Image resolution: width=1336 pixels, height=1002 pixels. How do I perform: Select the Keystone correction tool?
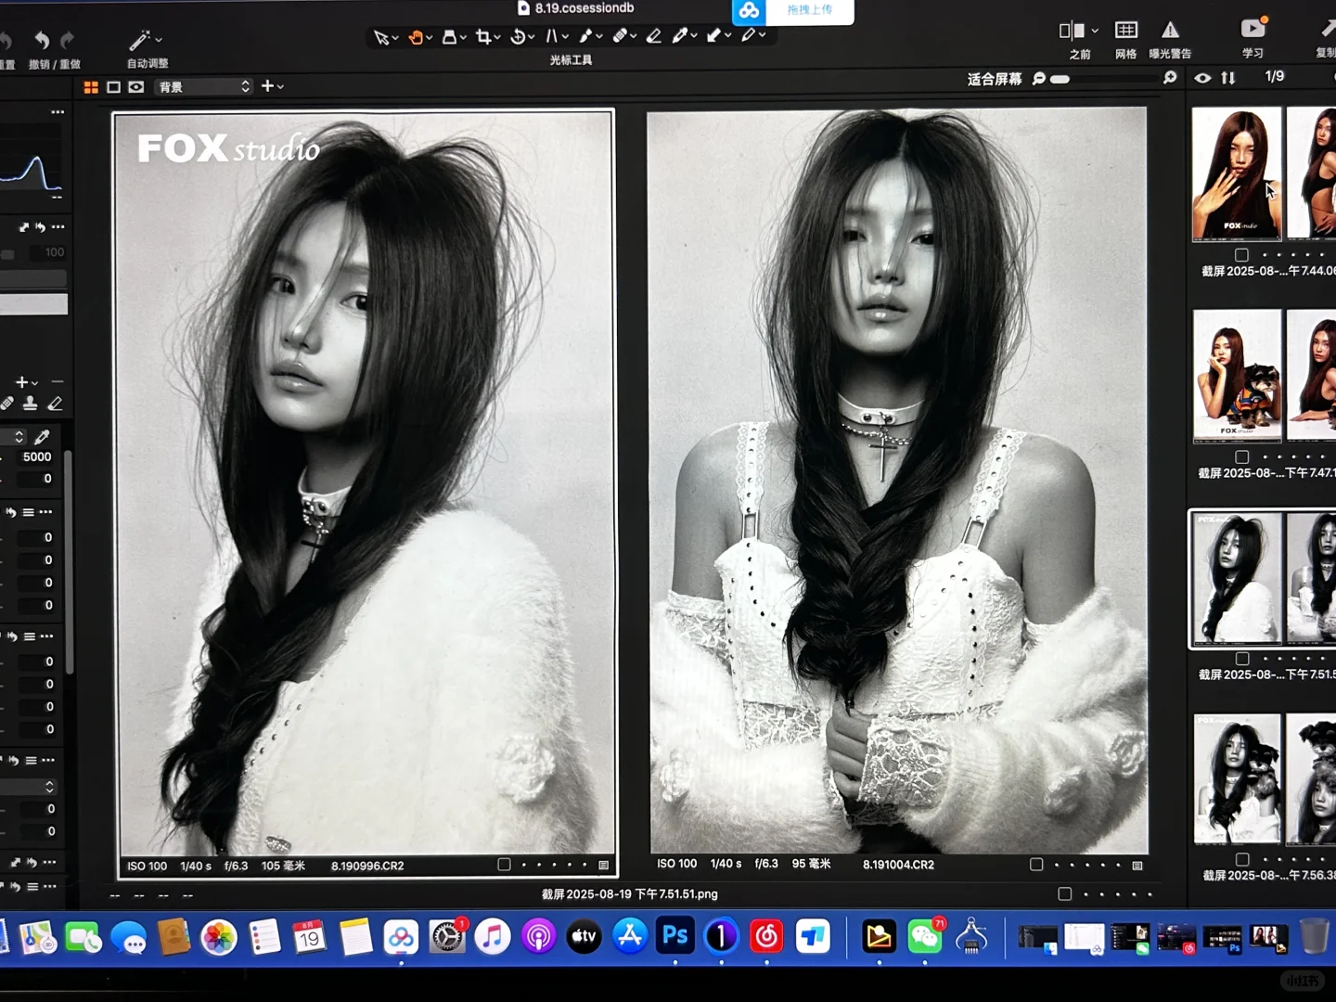[x=552, y=37]
